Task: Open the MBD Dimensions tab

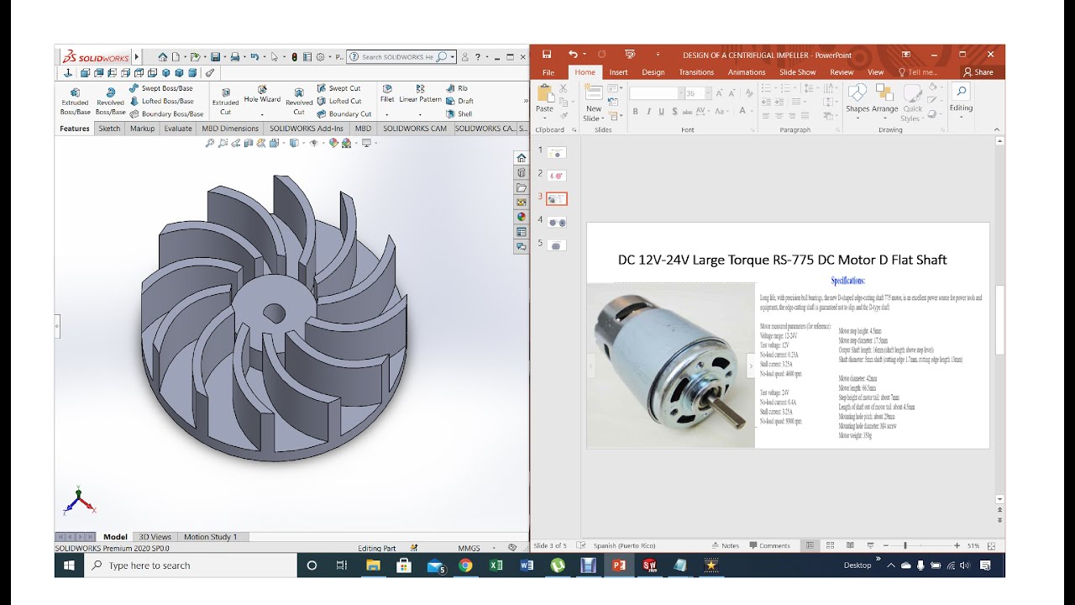Action: [x=230, y=129]
